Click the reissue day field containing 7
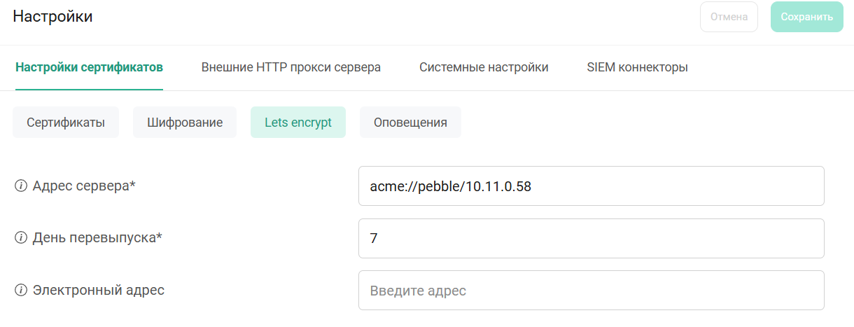 (x=591, y=238)
